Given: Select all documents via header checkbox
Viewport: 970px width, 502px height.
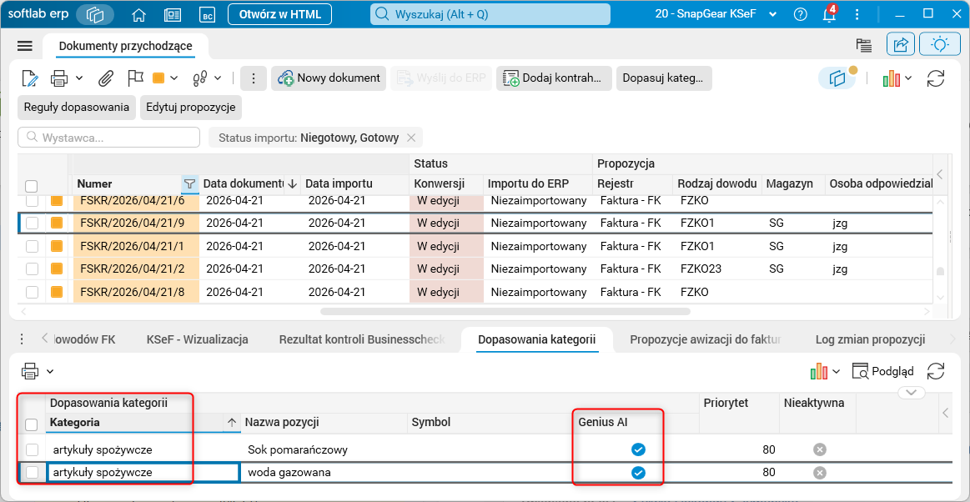Looking at the screenshot, I should 32,186.
